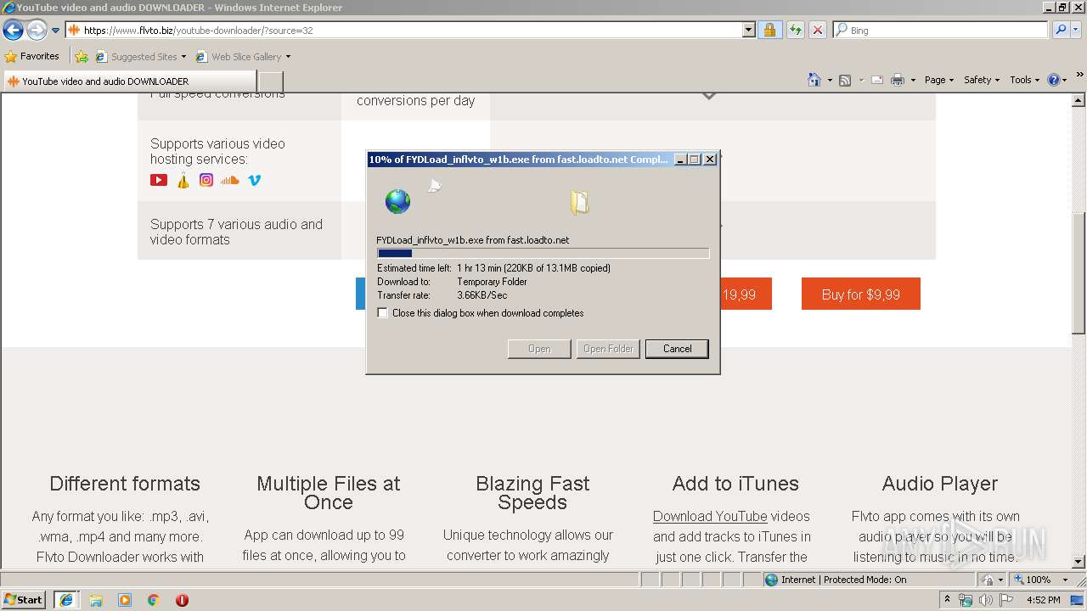This screenshot has width=1087, height=611.
Task: Expand the Home button dropdown arrow
Action: pos(830,80)
